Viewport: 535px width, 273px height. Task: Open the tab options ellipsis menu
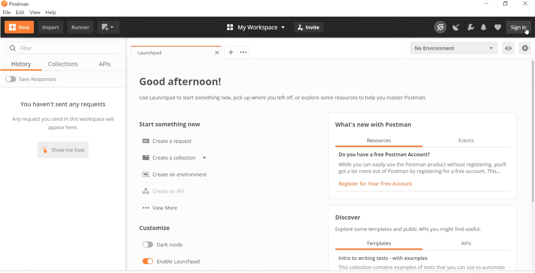[243, 52]
